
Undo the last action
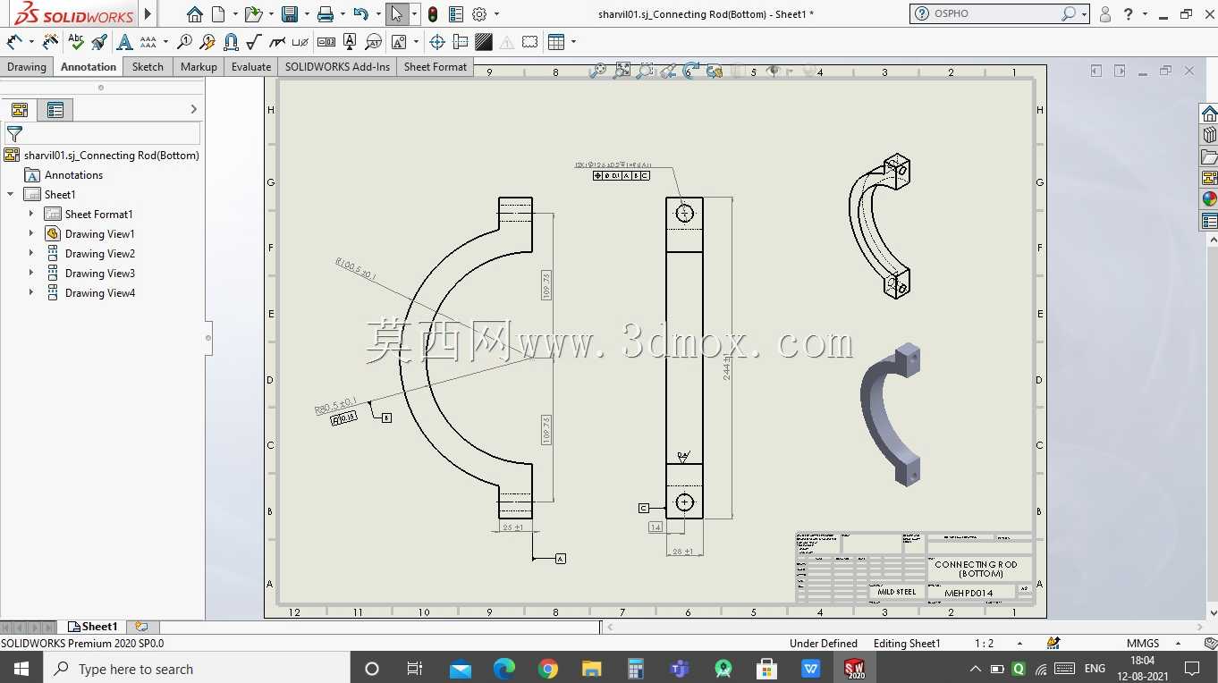click(360, 14)
